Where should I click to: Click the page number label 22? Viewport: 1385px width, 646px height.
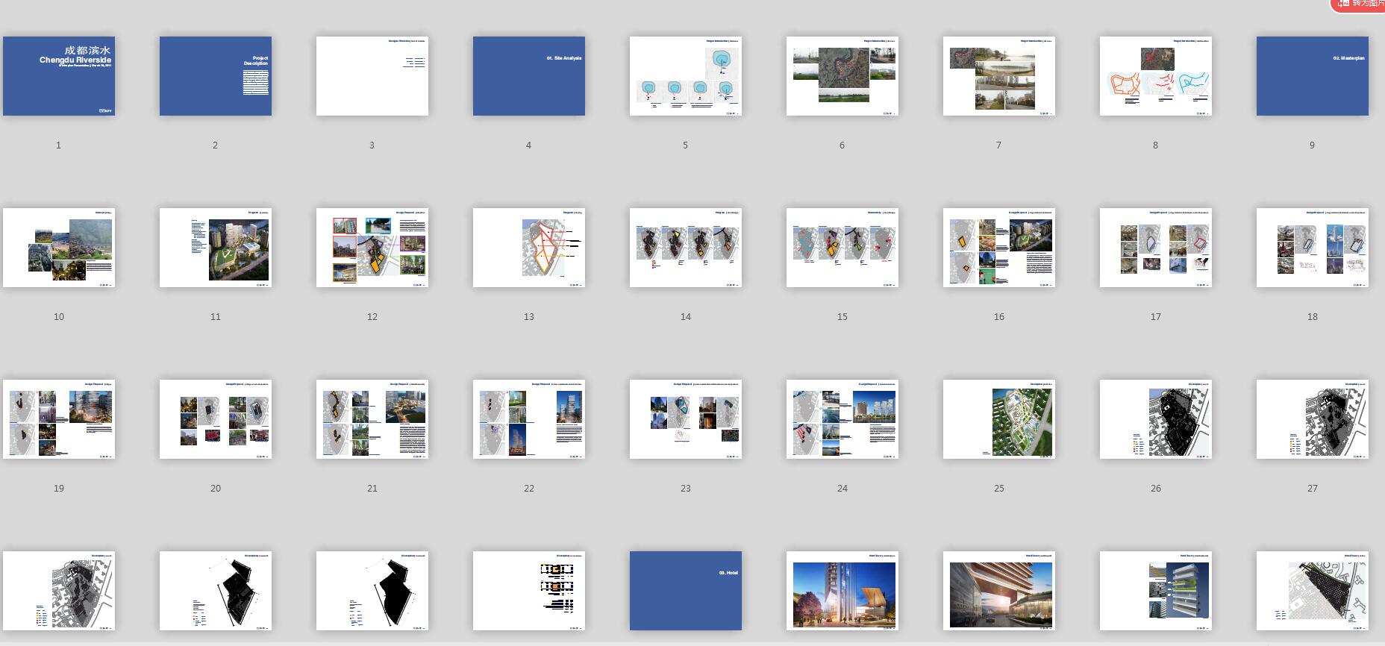coord(529,489)
